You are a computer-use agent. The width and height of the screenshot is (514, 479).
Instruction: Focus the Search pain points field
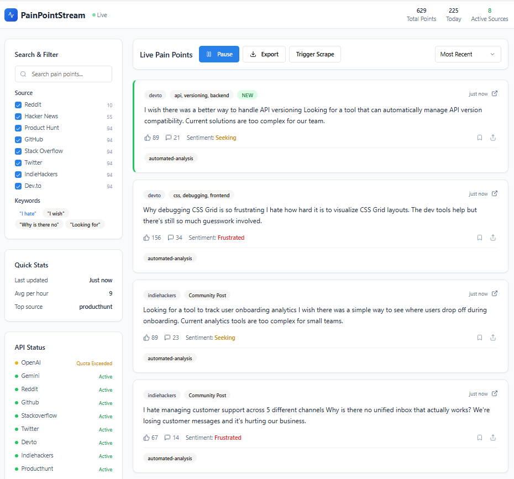tap(63, 74)
